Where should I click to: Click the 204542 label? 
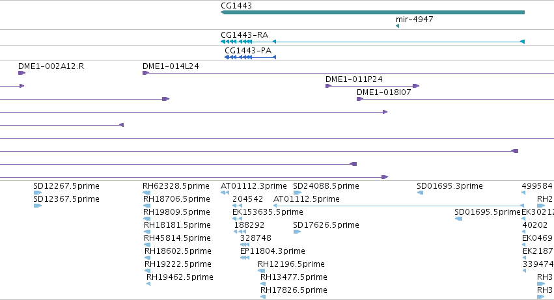(x=247, y=199)
